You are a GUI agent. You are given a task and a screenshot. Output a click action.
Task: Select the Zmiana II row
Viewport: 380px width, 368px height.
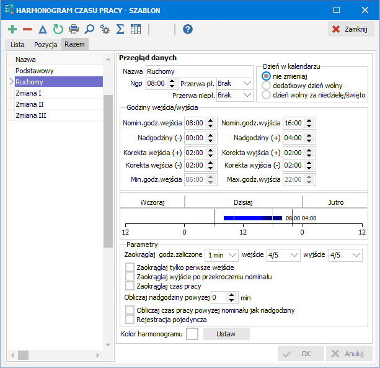(x=59, y=104)
